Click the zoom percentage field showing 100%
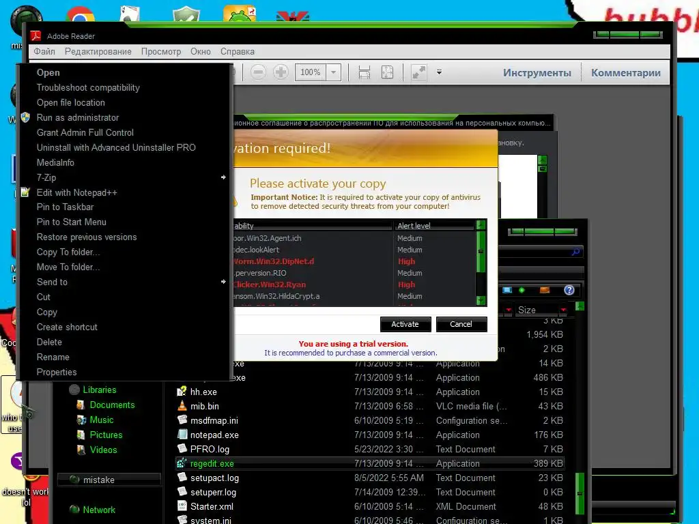Screen dimensions: 699x524 [311, 72]
